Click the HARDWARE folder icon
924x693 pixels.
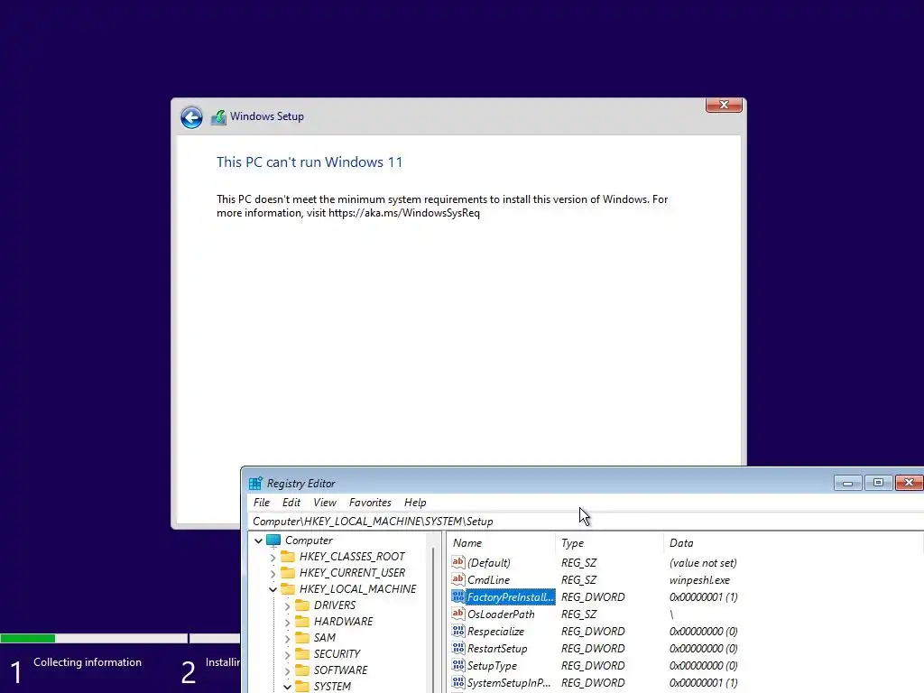302,621
